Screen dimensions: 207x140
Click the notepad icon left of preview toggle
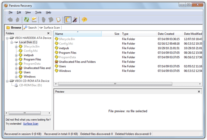click(58, 20)
